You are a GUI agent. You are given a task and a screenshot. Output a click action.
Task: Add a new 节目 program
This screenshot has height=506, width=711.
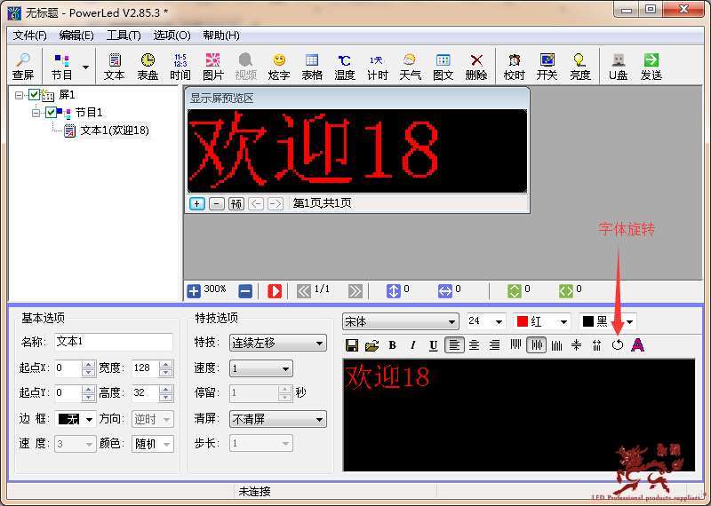coord(62,67)
